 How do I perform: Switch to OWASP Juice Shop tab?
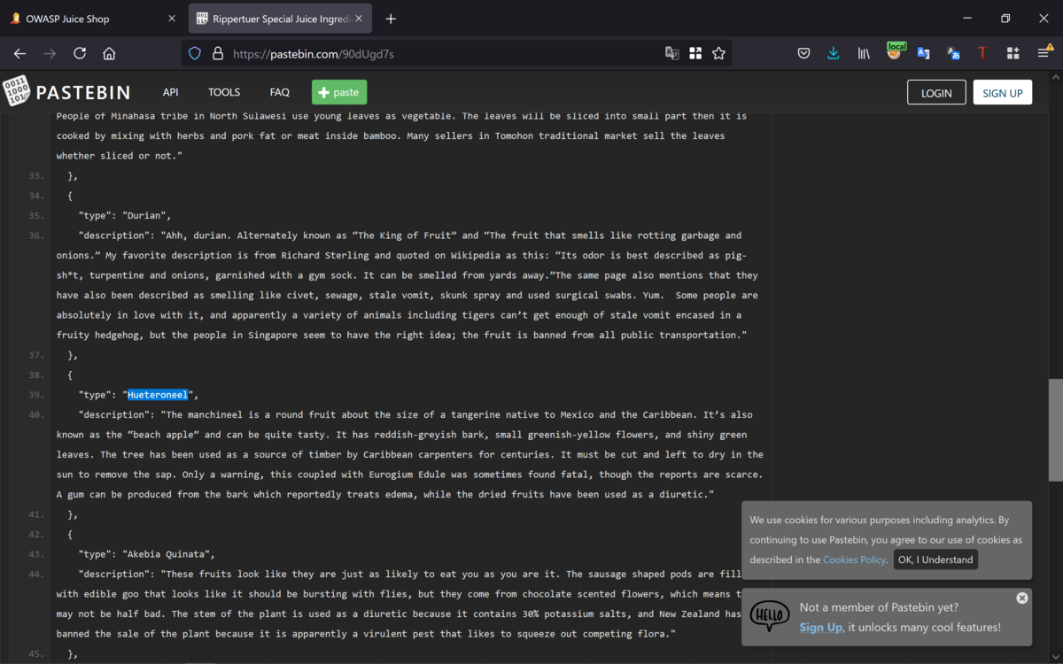[94, 19]
